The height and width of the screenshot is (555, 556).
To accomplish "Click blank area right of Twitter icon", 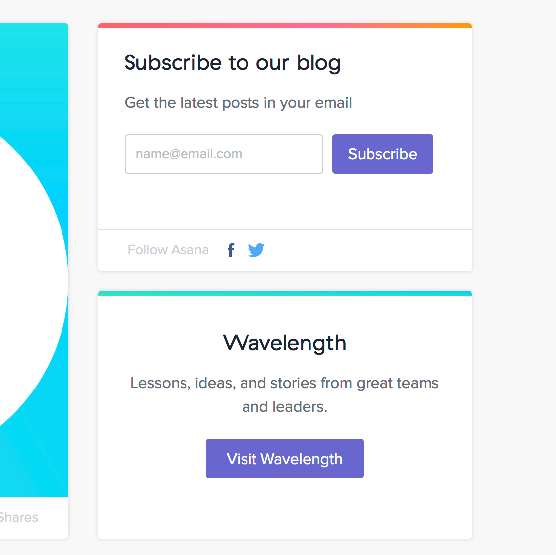I will click(x=367, y=250).
